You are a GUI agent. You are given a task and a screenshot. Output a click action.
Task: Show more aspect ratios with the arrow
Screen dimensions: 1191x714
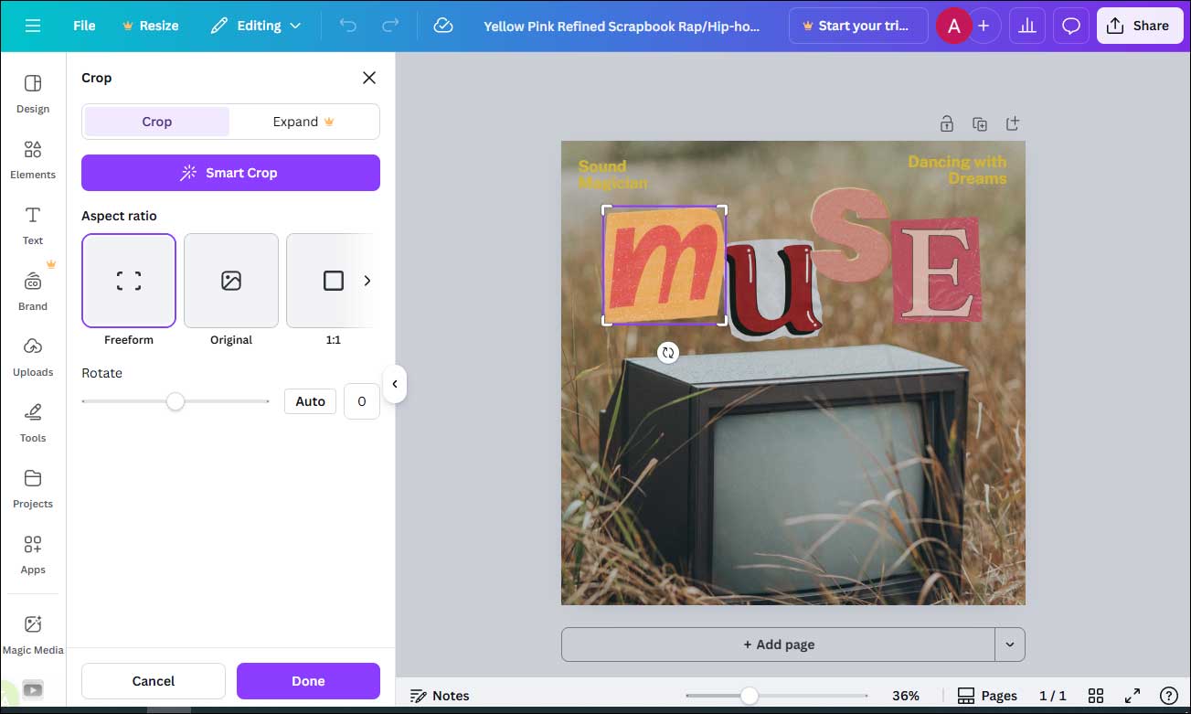click(367, 281)
